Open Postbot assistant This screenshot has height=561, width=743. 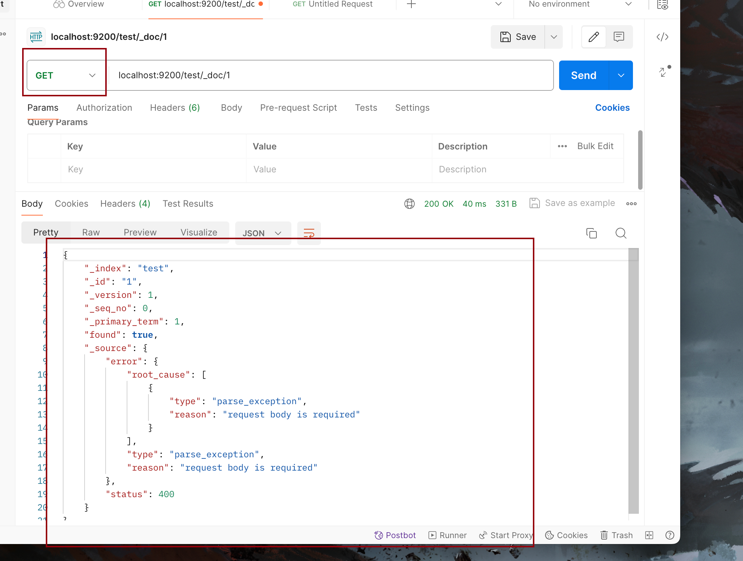pyautogui.click(x=395, y=535)
